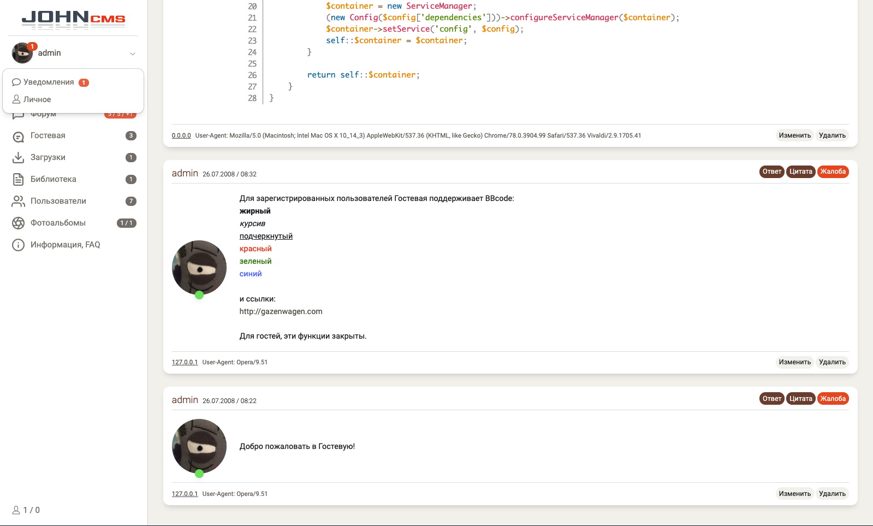Click admin avatar on the welcome post

click(199, 446)
